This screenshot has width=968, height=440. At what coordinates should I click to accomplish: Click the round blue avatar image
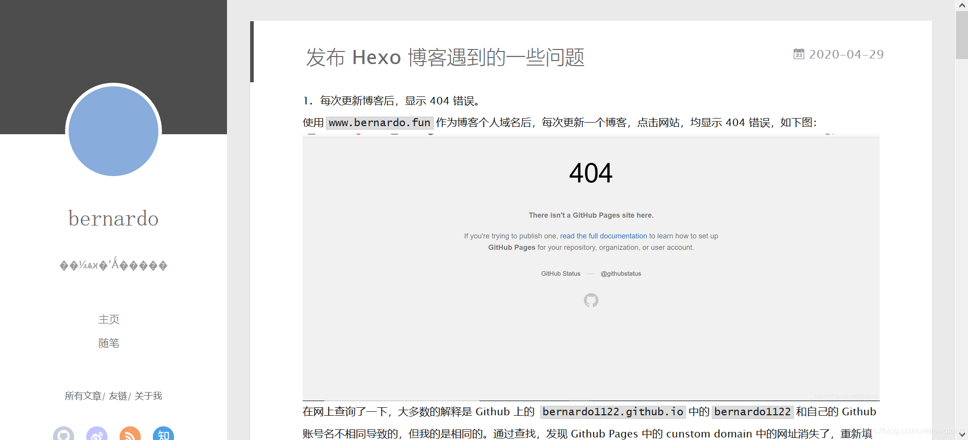click(x=113, y=131)
